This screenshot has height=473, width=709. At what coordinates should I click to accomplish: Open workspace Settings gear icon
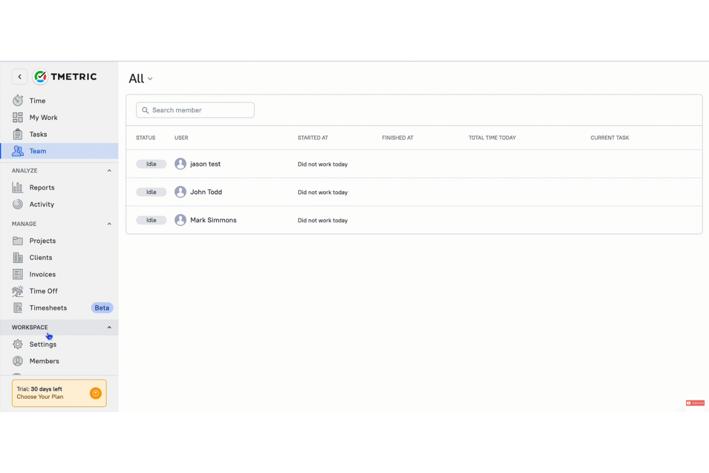click(x=17, y=344)
